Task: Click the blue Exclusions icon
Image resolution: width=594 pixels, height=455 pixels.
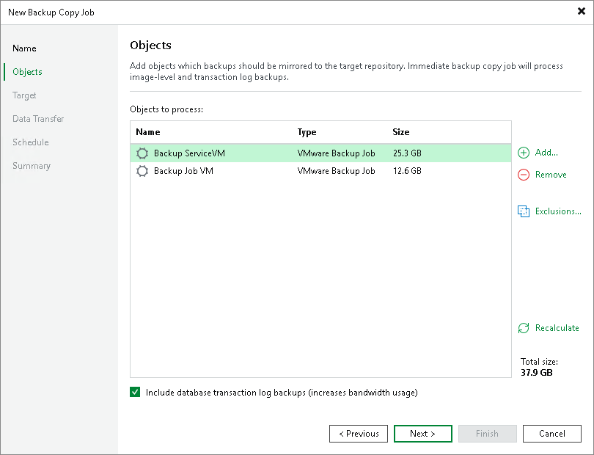Action: click(x=524, y=211)
